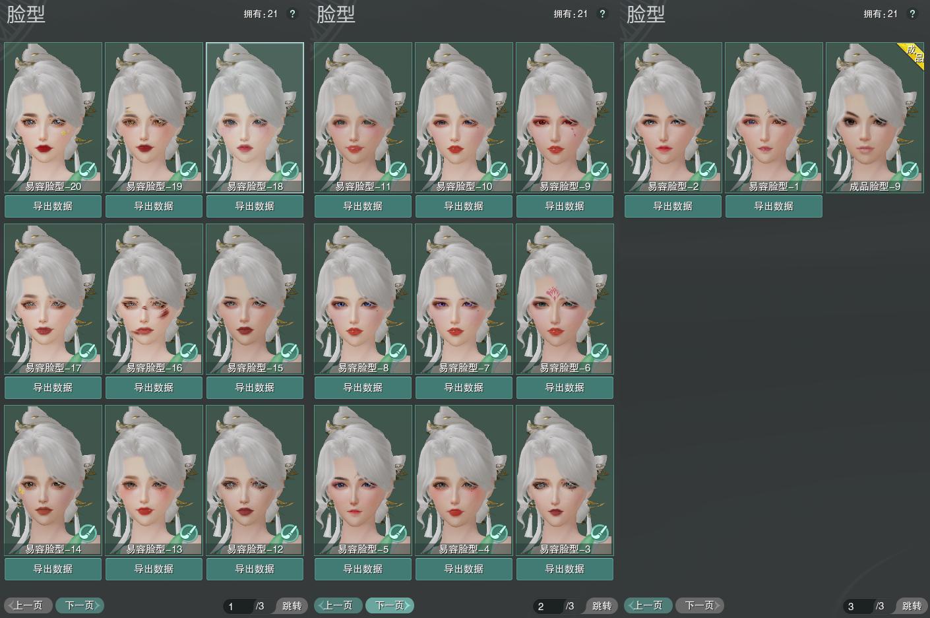Click the brush icon on 成品脸型-9
This screenshot has width=930, height=618.
(910, 171)
